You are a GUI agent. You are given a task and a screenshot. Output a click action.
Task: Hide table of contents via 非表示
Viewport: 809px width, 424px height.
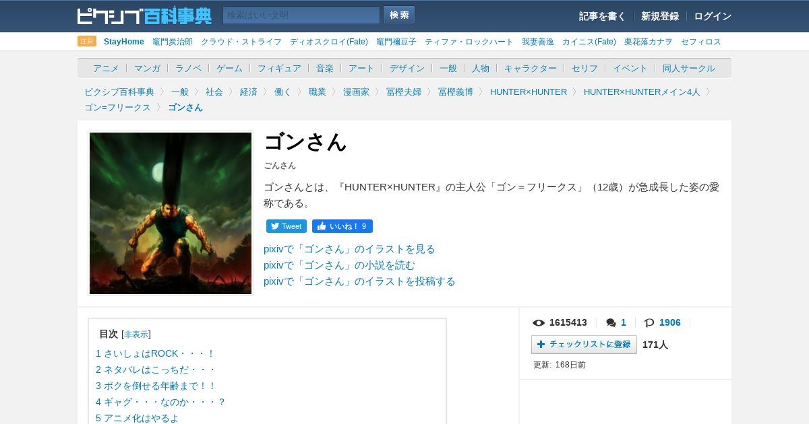136,334
